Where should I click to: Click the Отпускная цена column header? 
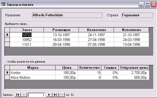click(x=134, y=68)
